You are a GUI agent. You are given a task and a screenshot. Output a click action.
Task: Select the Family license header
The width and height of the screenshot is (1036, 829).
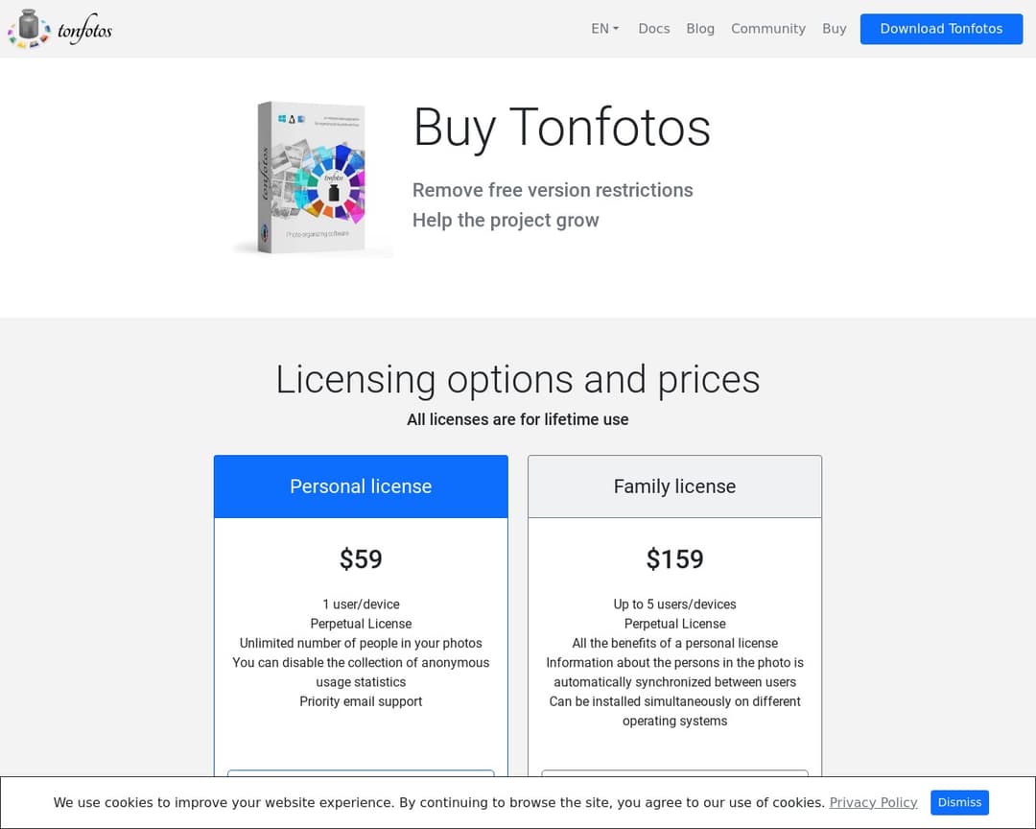[674, 486]
